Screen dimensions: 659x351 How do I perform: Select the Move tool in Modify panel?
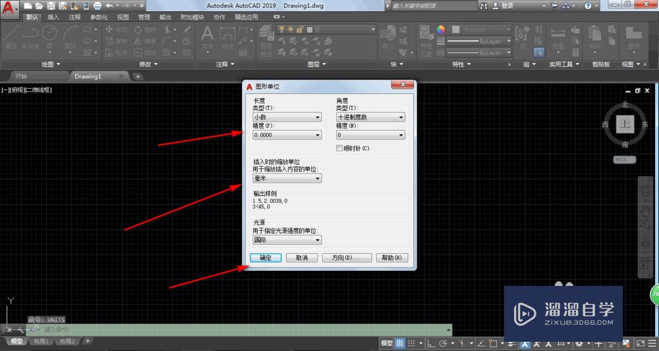click(x=117, y=30)
